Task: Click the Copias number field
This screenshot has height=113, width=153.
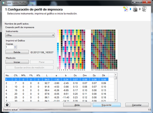Action: coord(10,47)
